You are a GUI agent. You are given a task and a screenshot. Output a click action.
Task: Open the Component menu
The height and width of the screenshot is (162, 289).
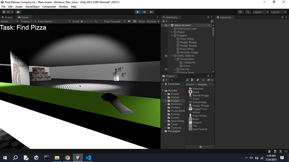click(49, 7)
